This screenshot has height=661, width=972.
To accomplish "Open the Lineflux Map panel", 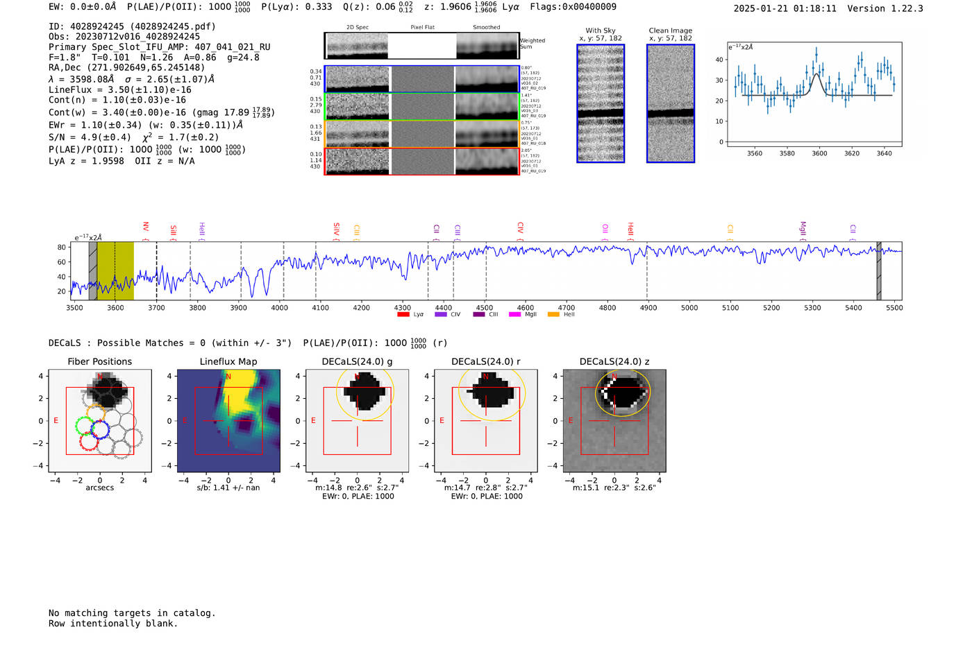I will [228, 421].
